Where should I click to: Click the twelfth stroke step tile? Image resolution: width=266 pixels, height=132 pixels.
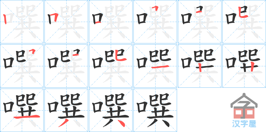point(244,66)
